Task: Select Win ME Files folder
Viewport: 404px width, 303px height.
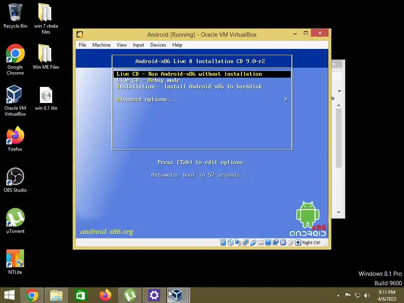Action: coord(46,57)
